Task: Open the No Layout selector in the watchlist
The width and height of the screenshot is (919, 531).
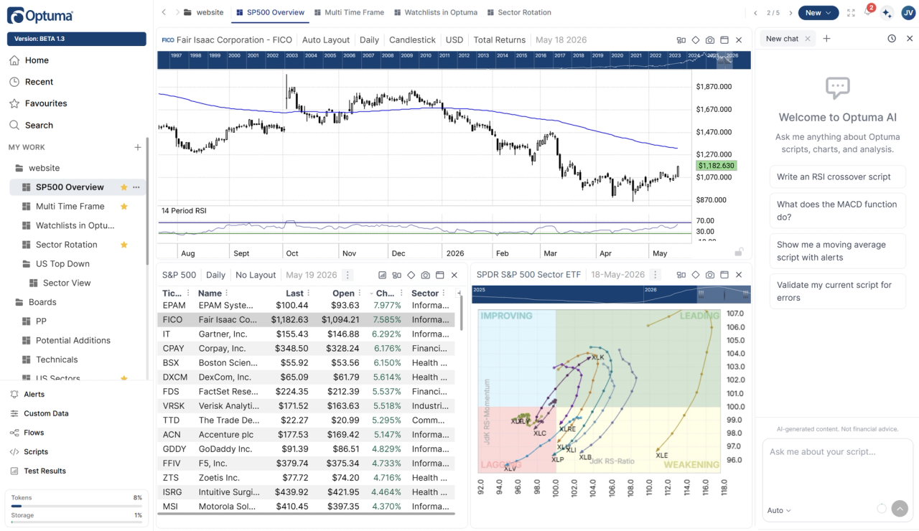Action: [x=256, y=275]
